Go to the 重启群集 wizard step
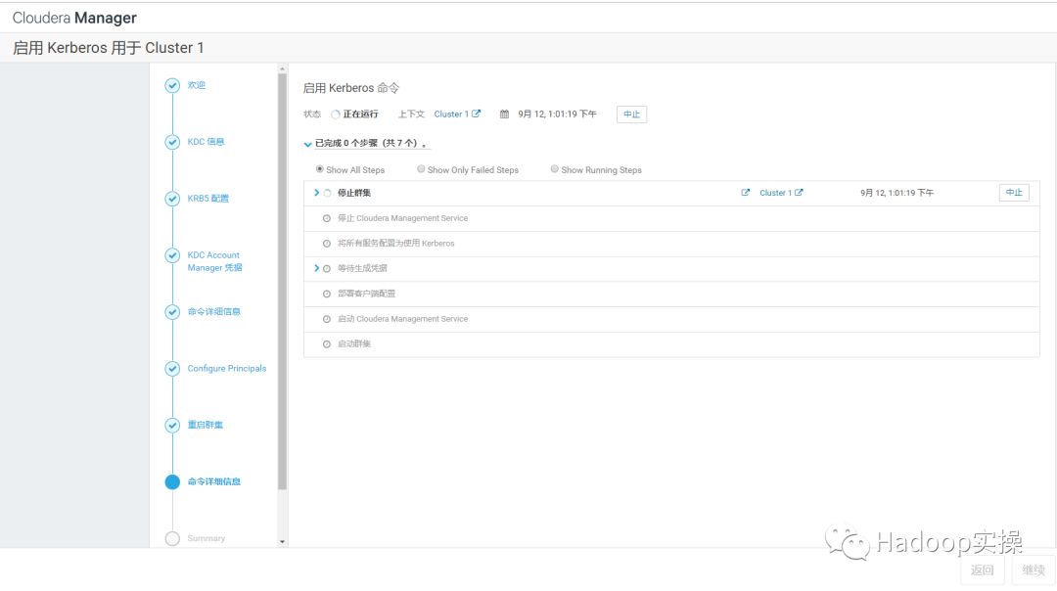Viewport: 1057px width, 591px height. (205, 426)
